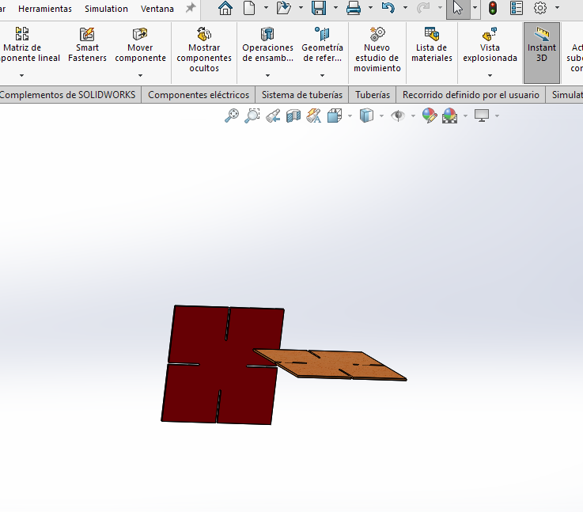
Task: Click Zoom to Fit icon
Action: (x=232, y=116)
